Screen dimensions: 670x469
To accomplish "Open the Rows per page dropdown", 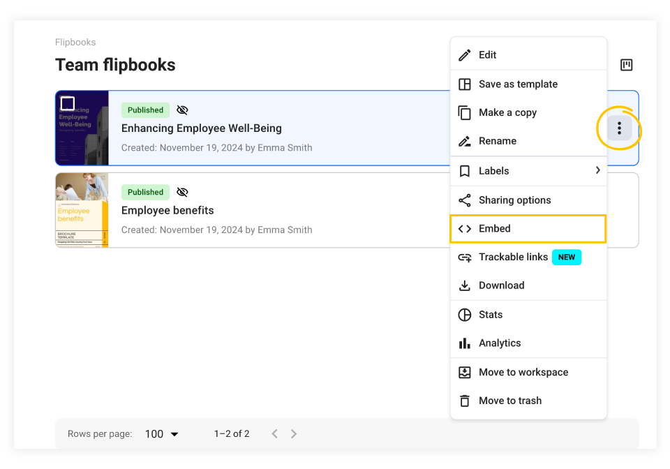I will click(161, 433).
